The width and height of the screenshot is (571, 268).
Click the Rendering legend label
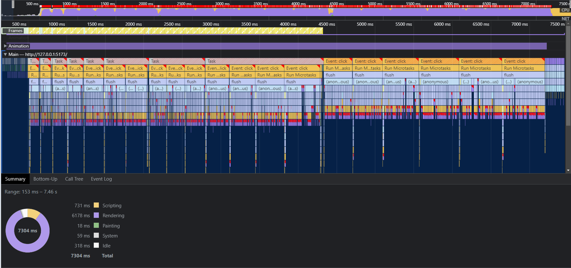click(113, 215)
